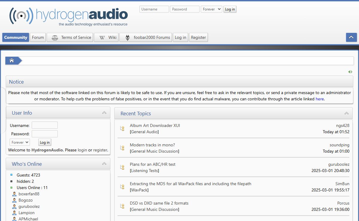Click the foobar2000 alien head icon

(127, 38)
